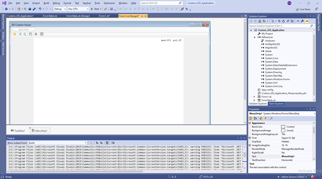
Task: Click the refresh icon in Solution Explorer toolbar
Action: pyautogui.click(x=283, y=21)
